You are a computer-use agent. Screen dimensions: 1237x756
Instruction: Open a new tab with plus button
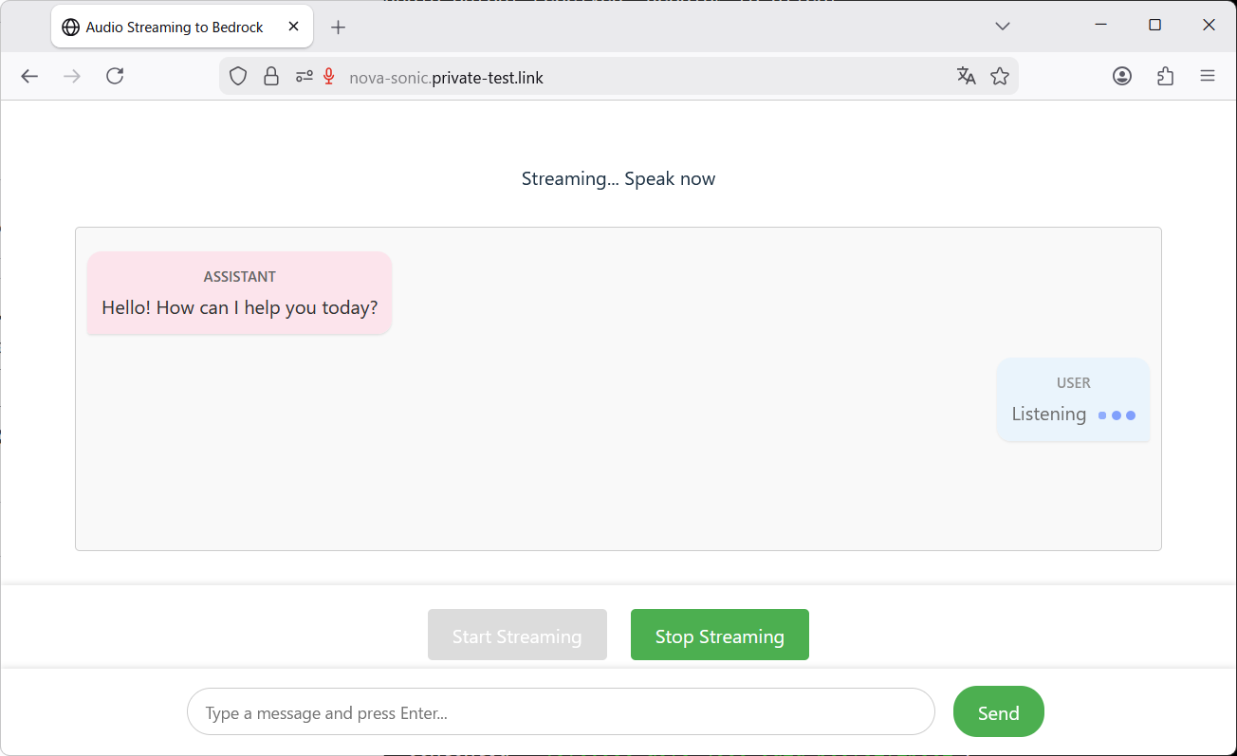pyautogui.click(x=339, y=28)
